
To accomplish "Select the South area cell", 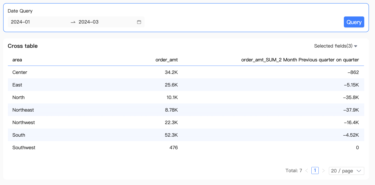I will coord(19,135).
